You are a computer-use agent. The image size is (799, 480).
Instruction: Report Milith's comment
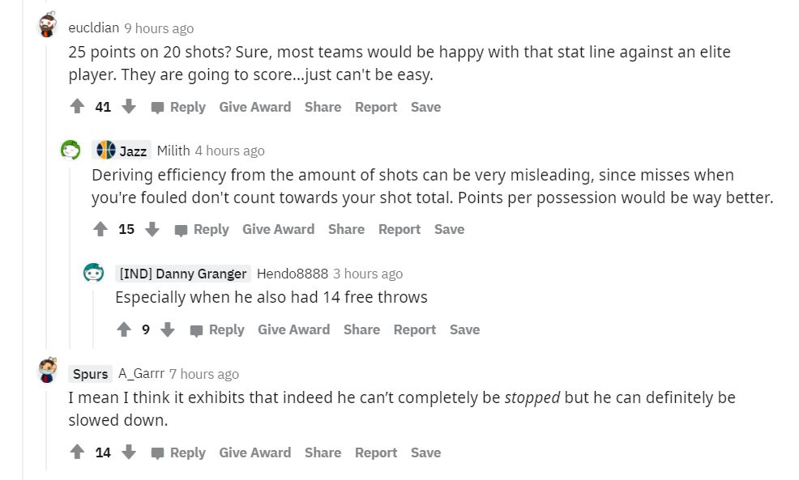(x=399, y=229)
